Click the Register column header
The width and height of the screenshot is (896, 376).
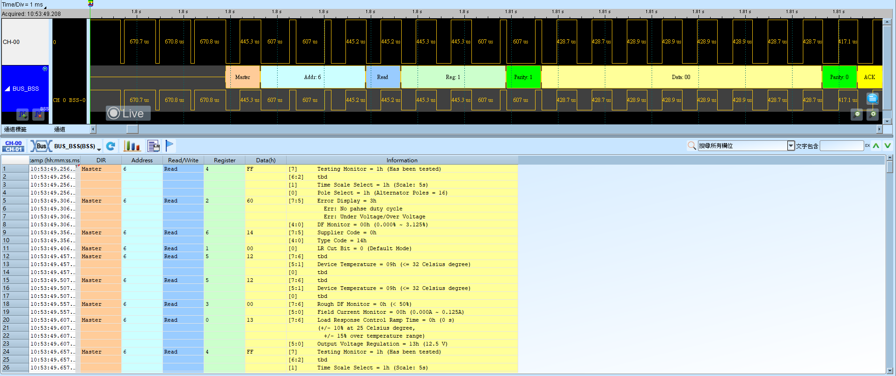pyautogui.click(x=225, y=160)
